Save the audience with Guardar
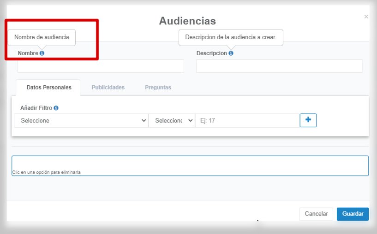This screenshot has width=377, height=234. (353, 214)
